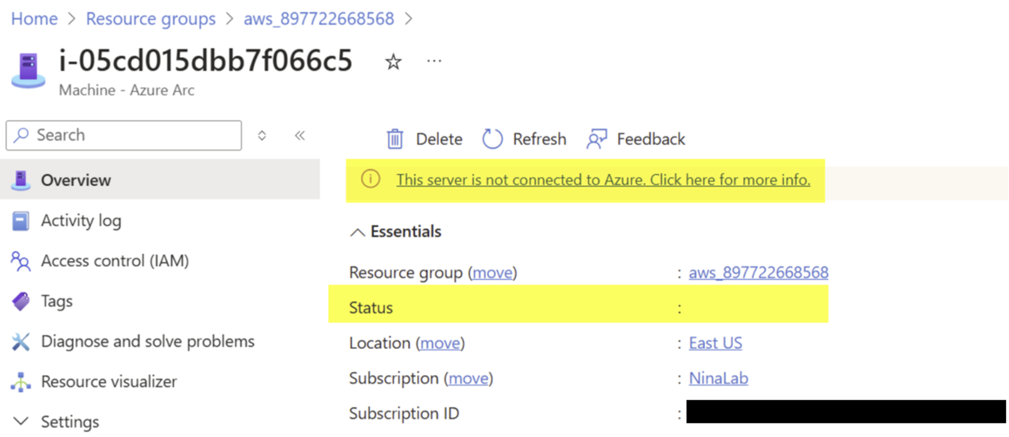Screen dimensions: 1009x437
Task: Open the ellipsis more options menu
Action: [x=434, y=61]
